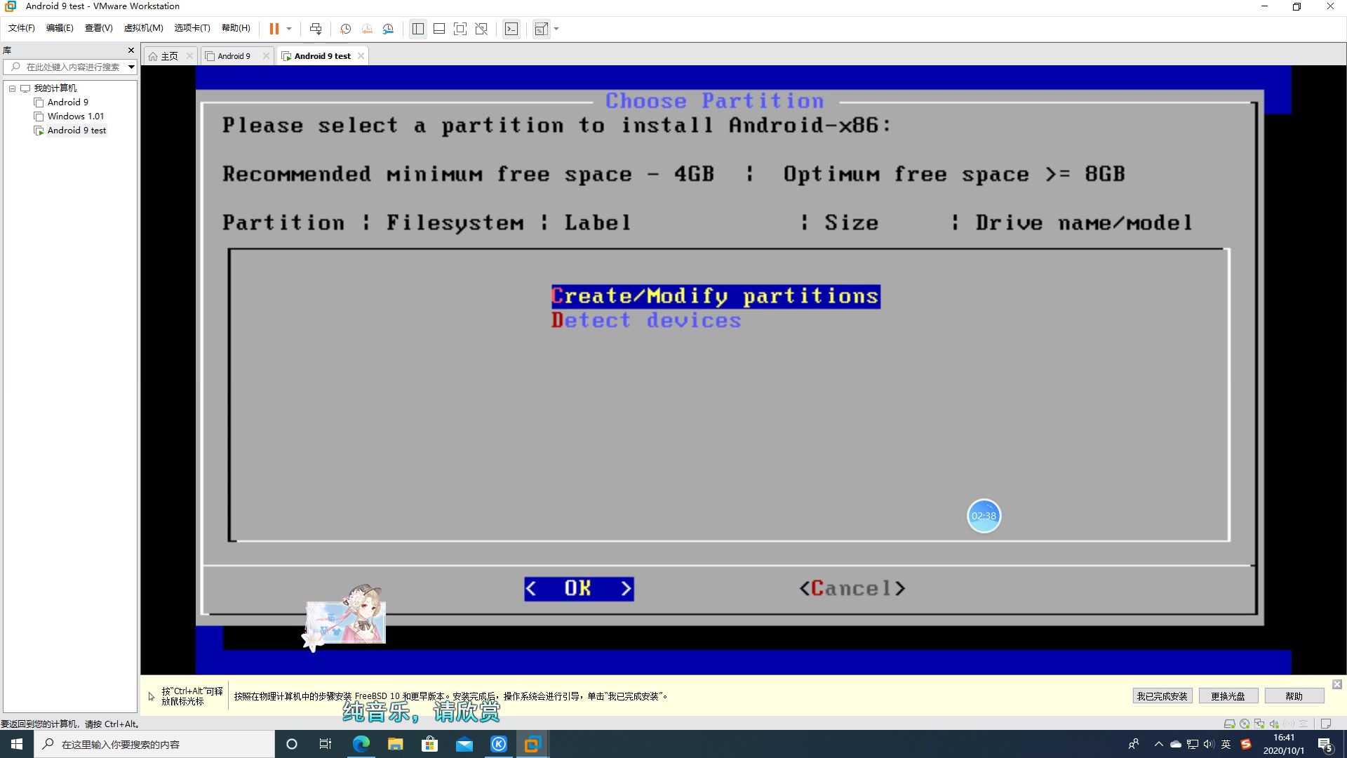Expand the stretch guest dropdown arrow
This screenshot has height=758, width=1347.
click(557, 29)
